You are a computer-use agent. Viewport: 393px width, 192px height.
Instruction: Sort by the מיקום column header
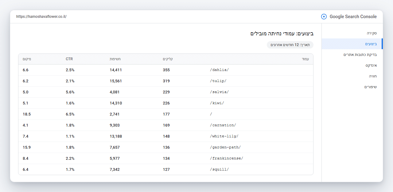[x=27, y=59]
